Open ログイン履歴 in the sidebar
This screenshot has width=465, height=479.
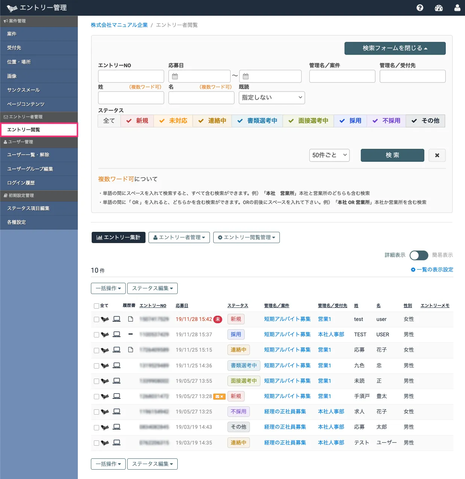click(39, 183)
